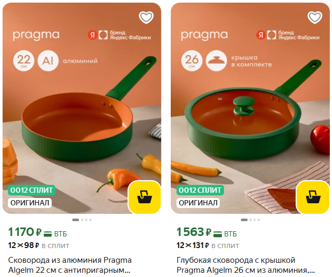The image size is (332, 277).
Task: Add 26 cm deep pan to favorites
Action: pyautogui.click(x=315, y=17)
